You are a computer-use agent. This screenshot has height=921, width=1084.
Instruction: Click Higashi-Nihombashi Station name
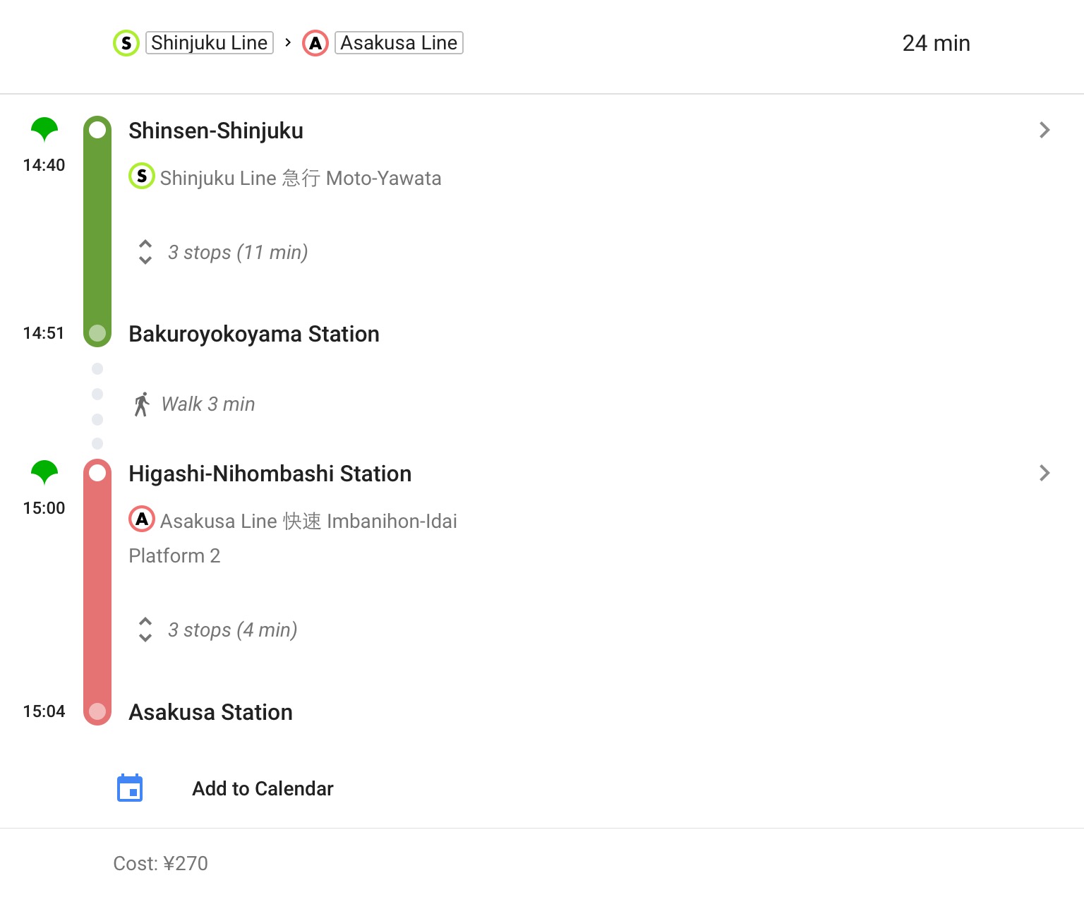coord(270,474)
